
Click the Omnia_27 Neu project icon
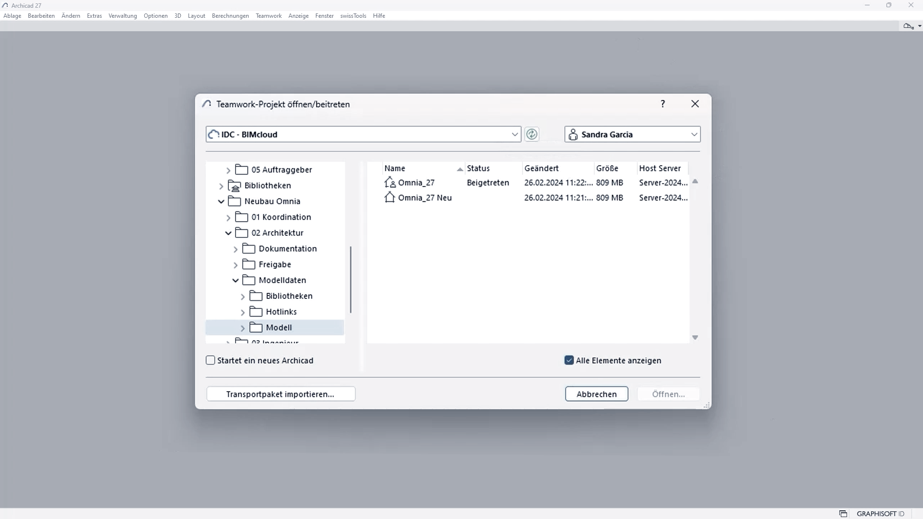pos(390,198)
